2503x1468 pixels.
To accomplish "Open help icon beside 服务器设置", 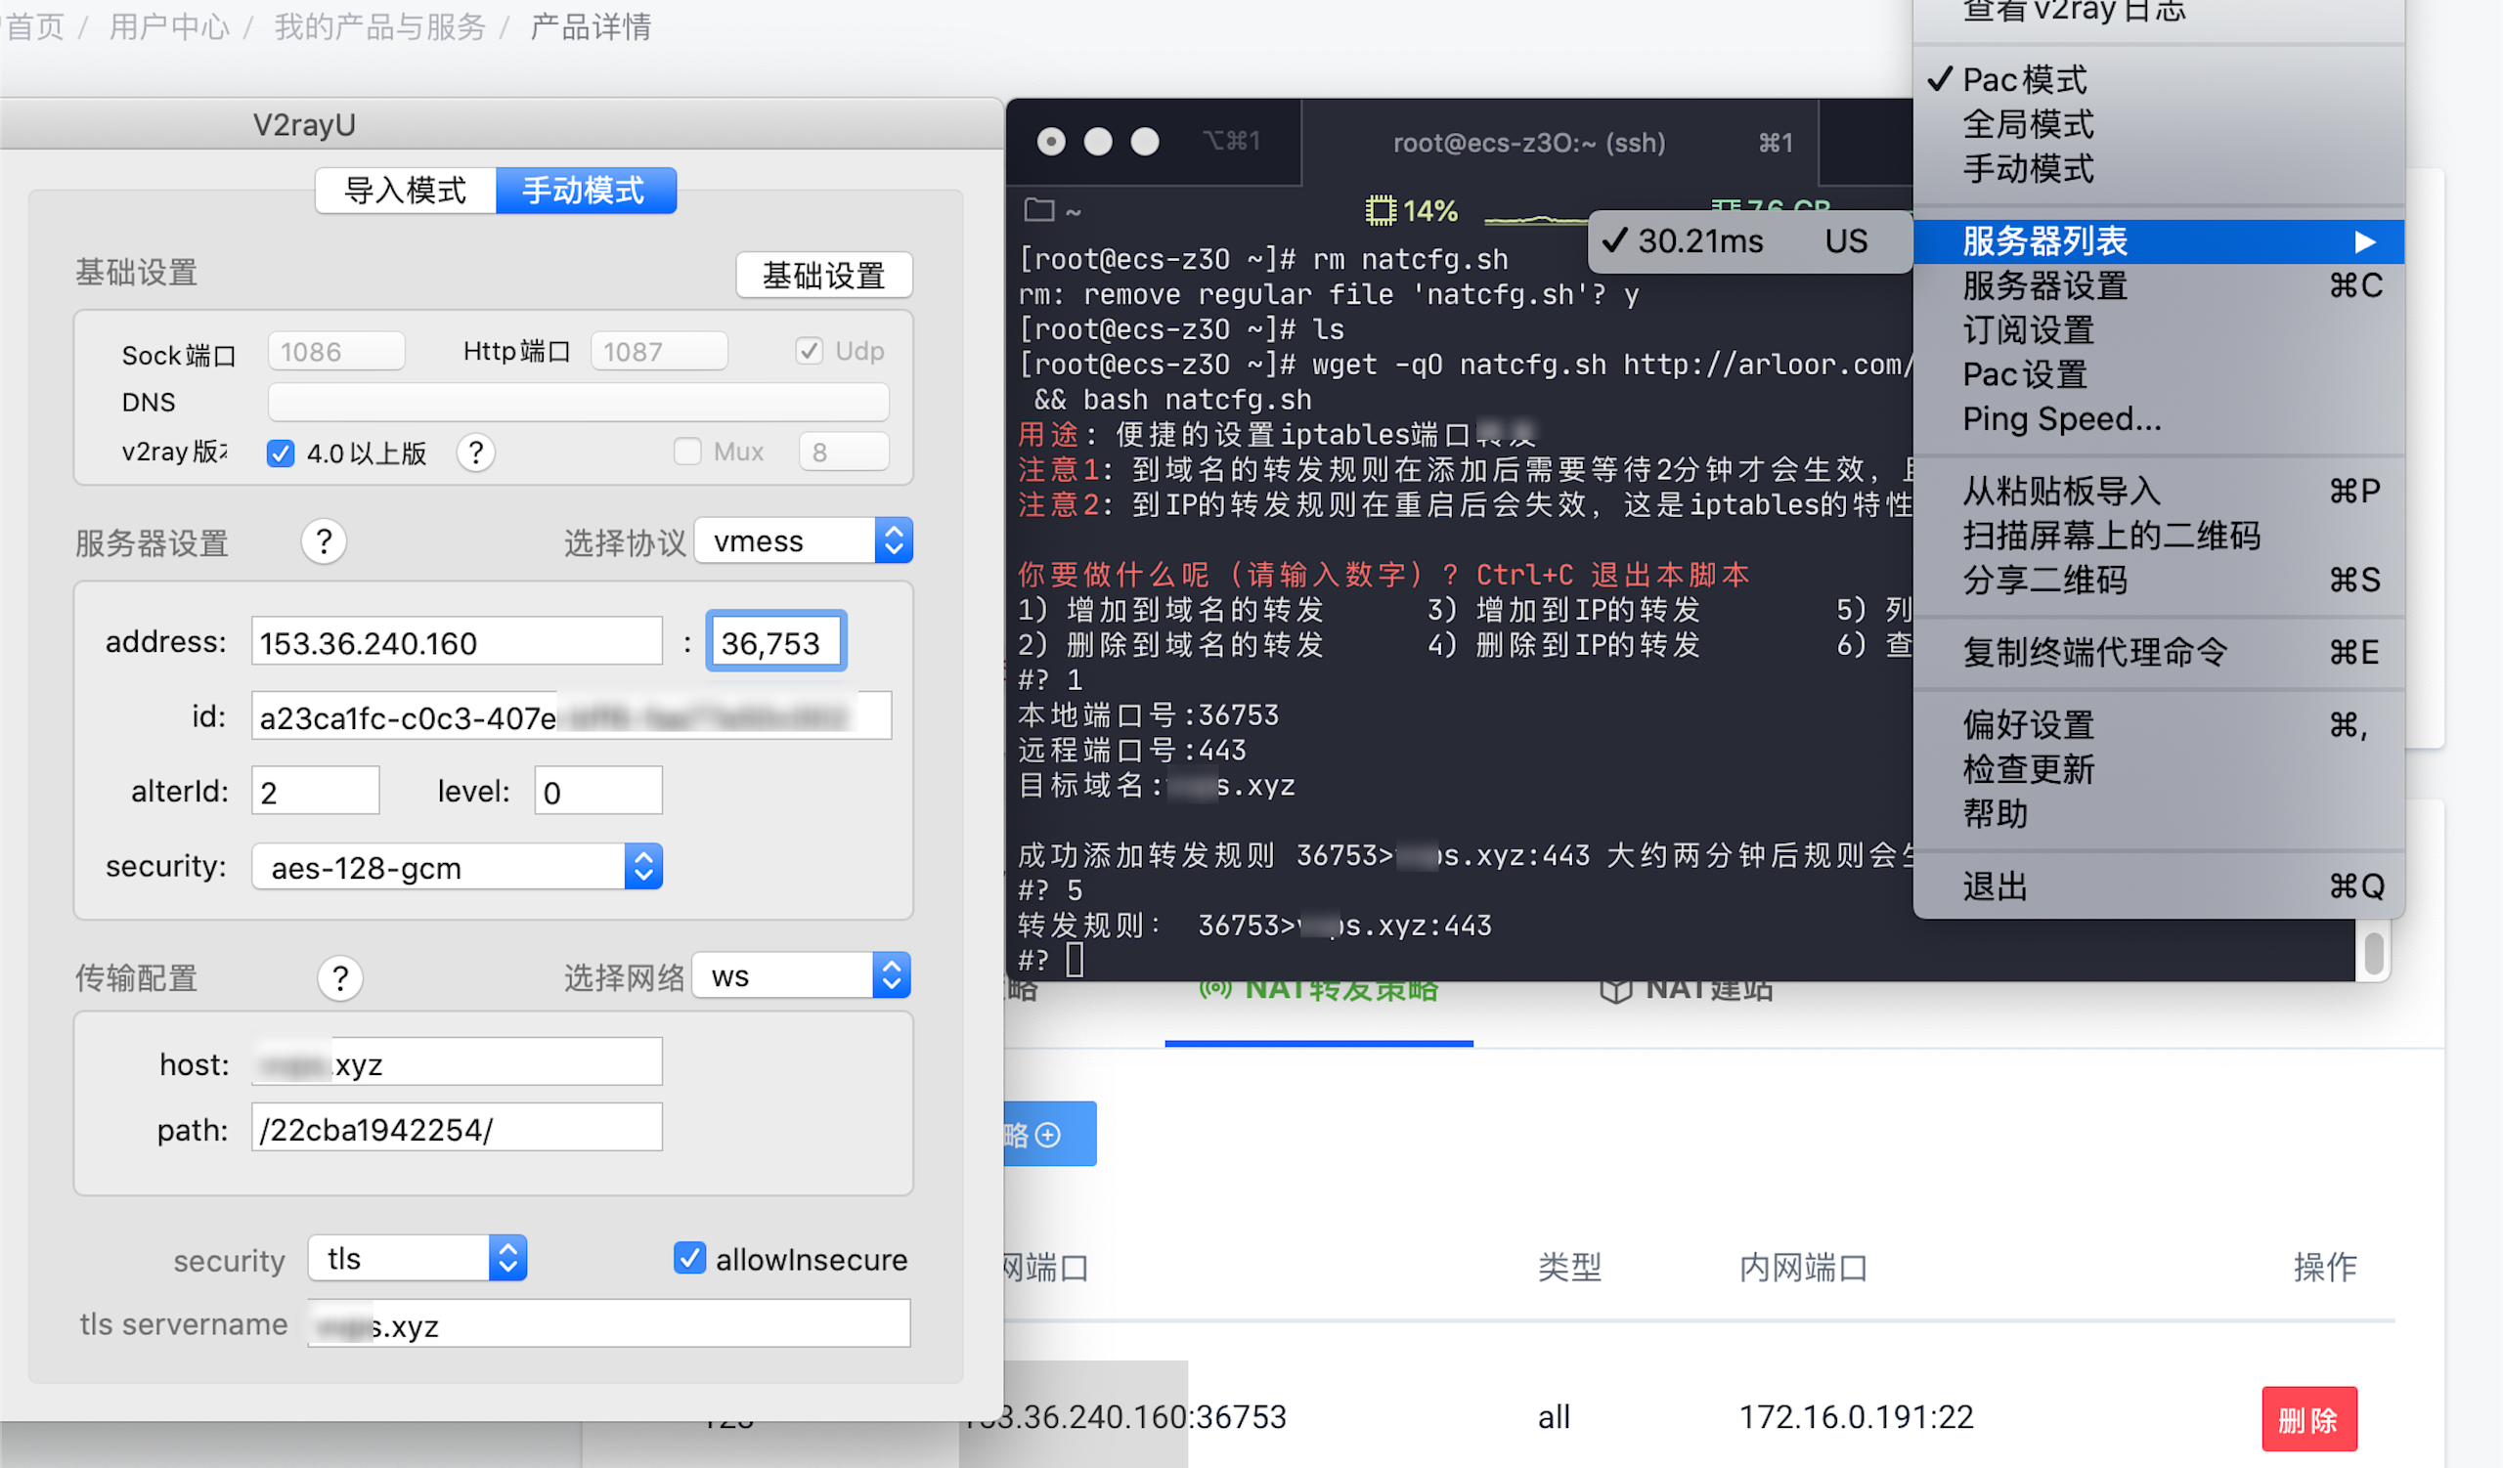I will [x=324, y=541].
